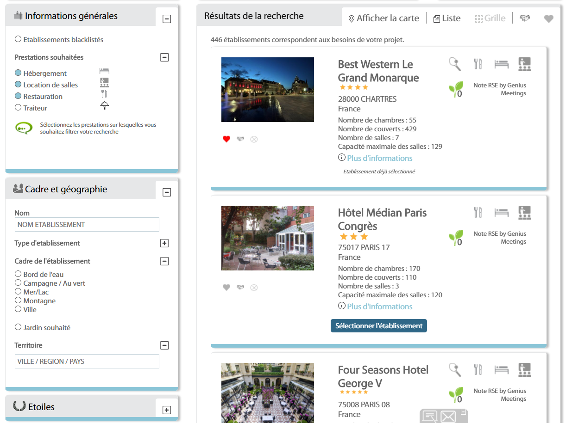This screenshot has height=423, width=572.
Task: Open Plus d'informations for Best Western Le Grand Monarque
Action: click(x=380, y=158)
